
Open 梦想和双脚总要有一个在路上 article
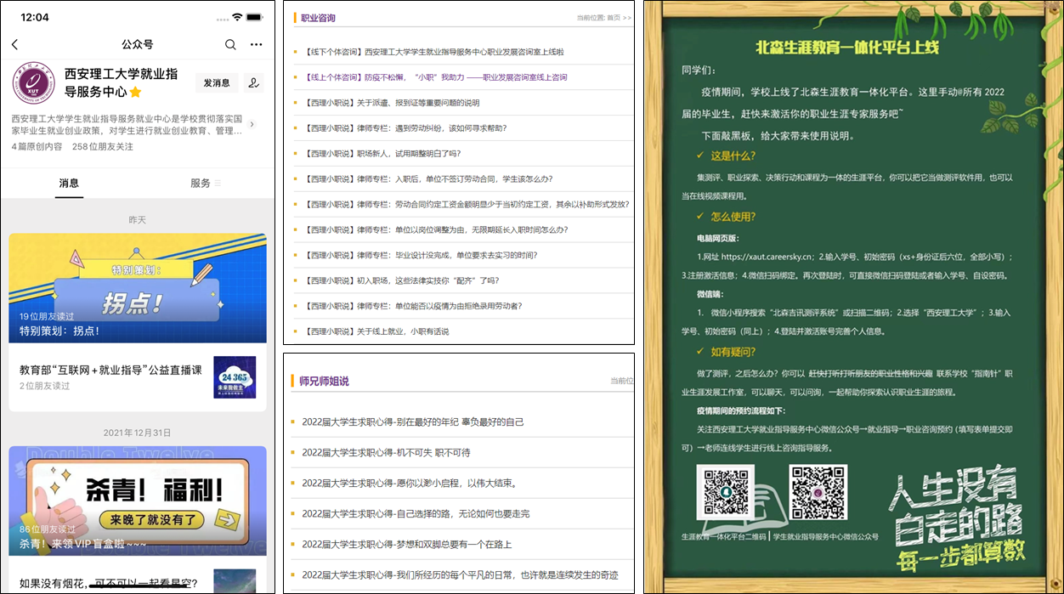click(406, 545)
